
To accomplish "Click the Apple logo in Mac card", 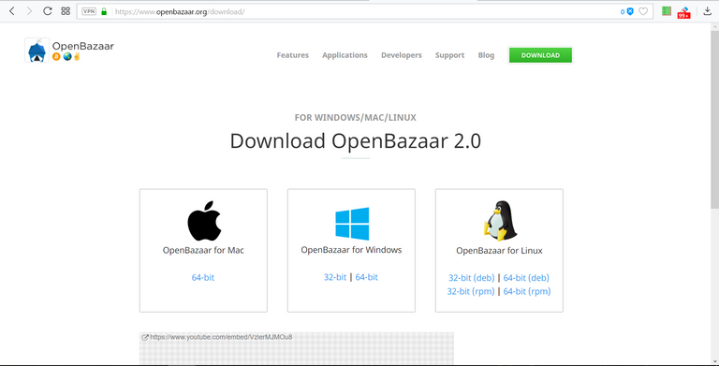I will (204, 221).
